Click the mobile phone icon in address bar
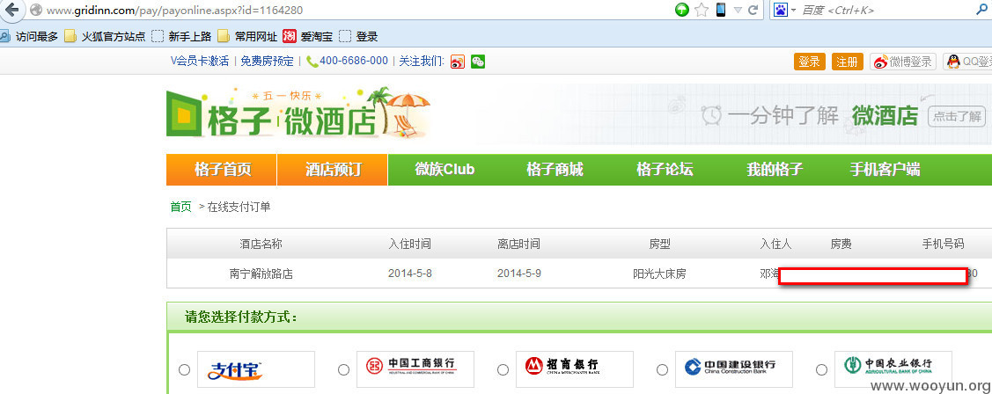Image resolution: width=992 pixels, height=394 pixels. [721, 10]
